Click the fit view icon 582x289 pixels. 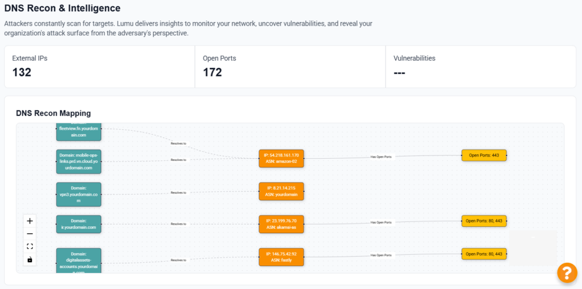(x=30, y=246)
